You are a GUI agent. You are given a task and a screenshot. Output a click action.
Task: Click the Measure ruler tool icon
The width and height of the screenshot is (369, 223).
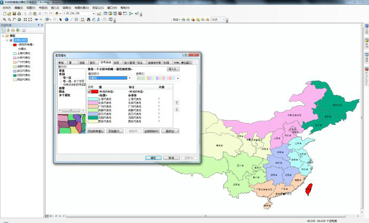(x=82, y=20)
